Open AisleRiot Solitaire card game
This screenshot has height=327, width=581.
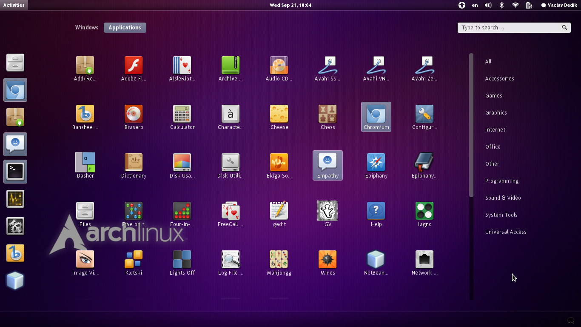(x=182, y=69)
